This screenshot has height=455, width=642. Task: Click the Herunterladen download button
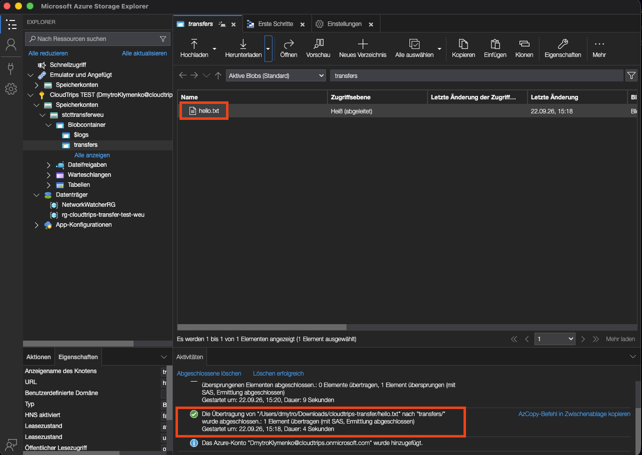pyautogui.click(x=243, y=48)
